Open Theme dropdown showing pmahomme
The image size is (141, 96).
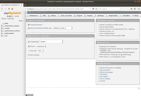(x=41, y=46)
